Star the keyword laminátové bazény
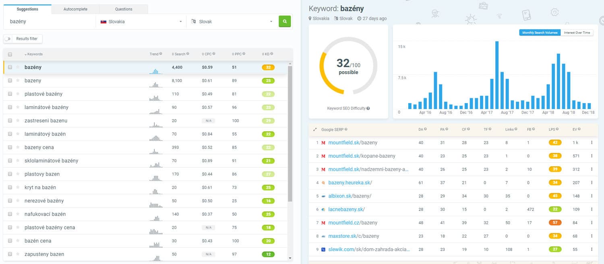This screenshot has height=264, width=604. click(x=17, y=107)
